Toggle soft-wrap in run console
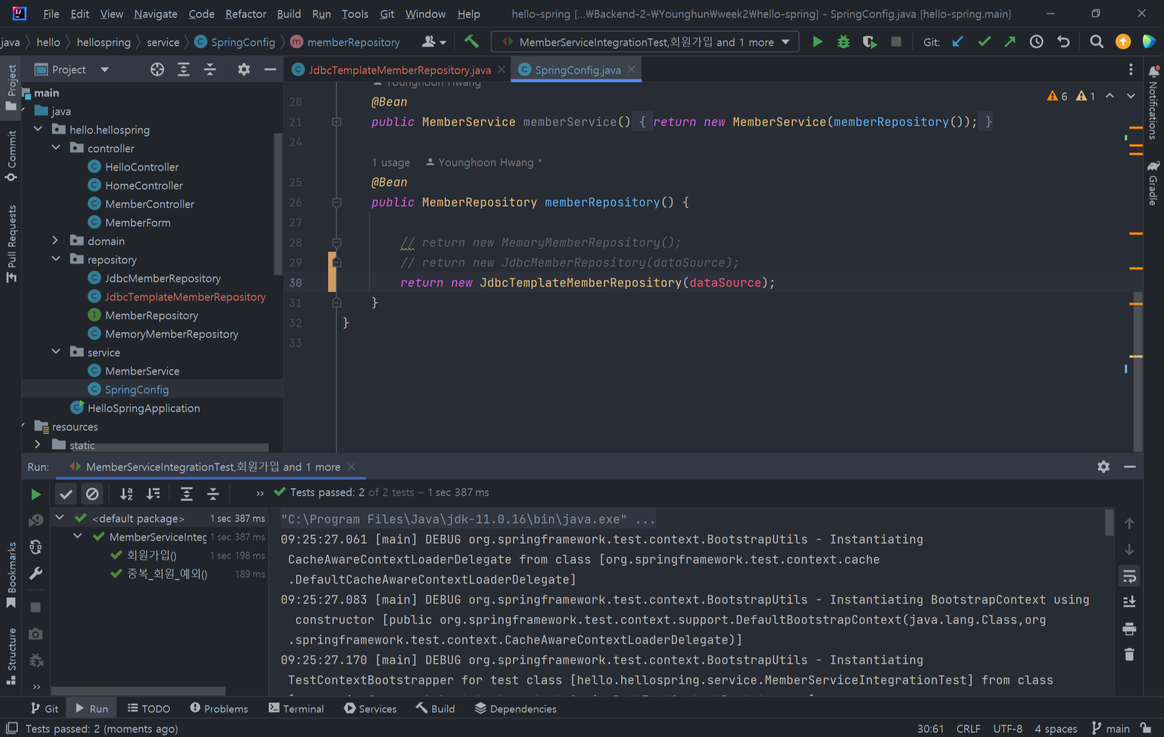The image size is (1164, 737). pyautogui.click(x=1129, y=576)
